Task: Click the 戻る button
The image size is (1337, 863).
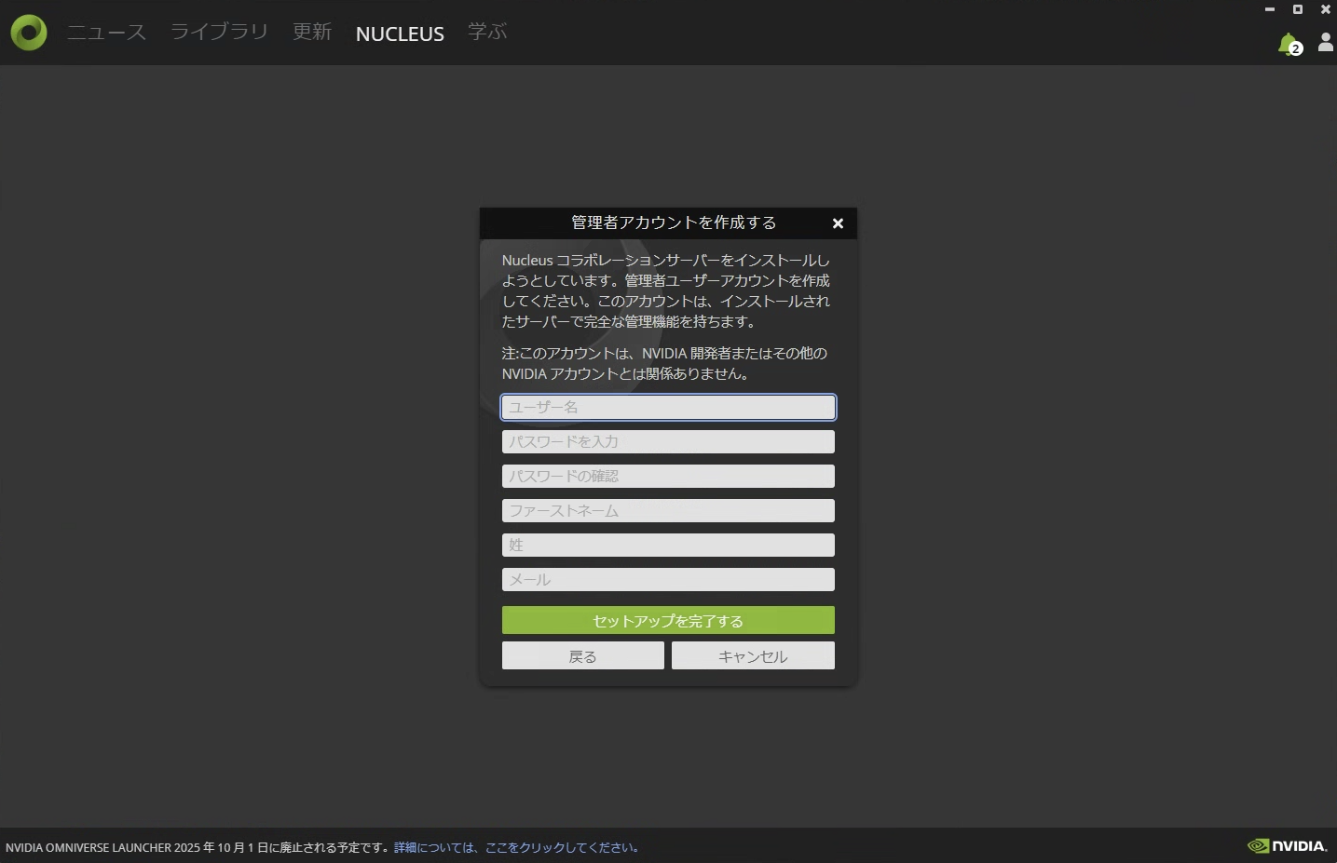Action: 582,656
